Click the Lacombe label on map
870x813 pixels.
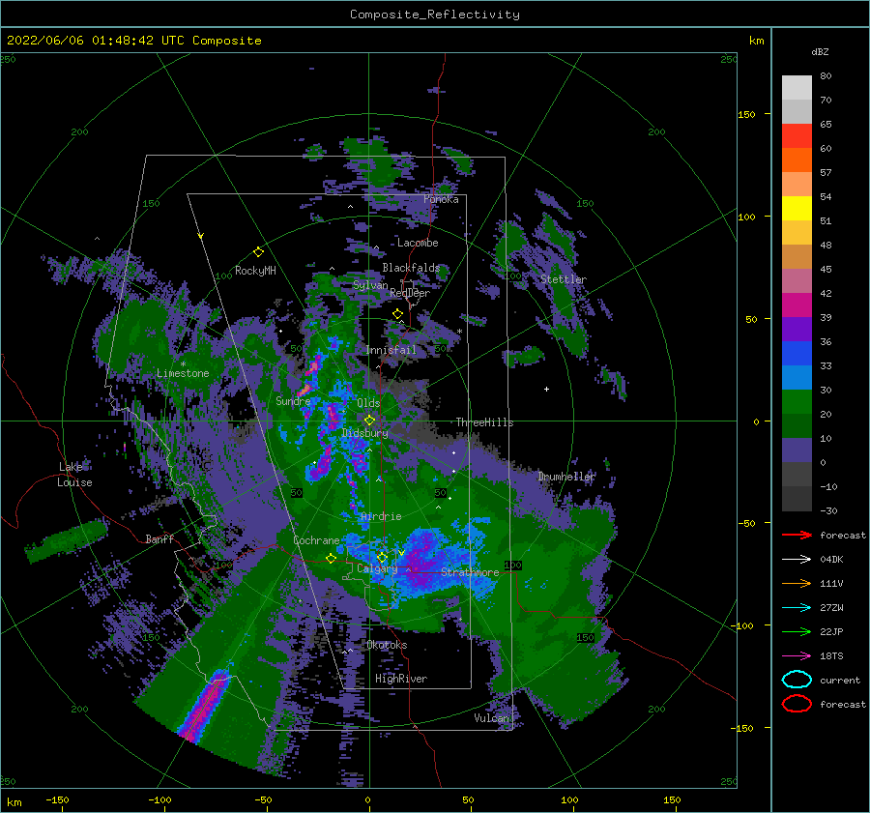click(x=418, y=243)
